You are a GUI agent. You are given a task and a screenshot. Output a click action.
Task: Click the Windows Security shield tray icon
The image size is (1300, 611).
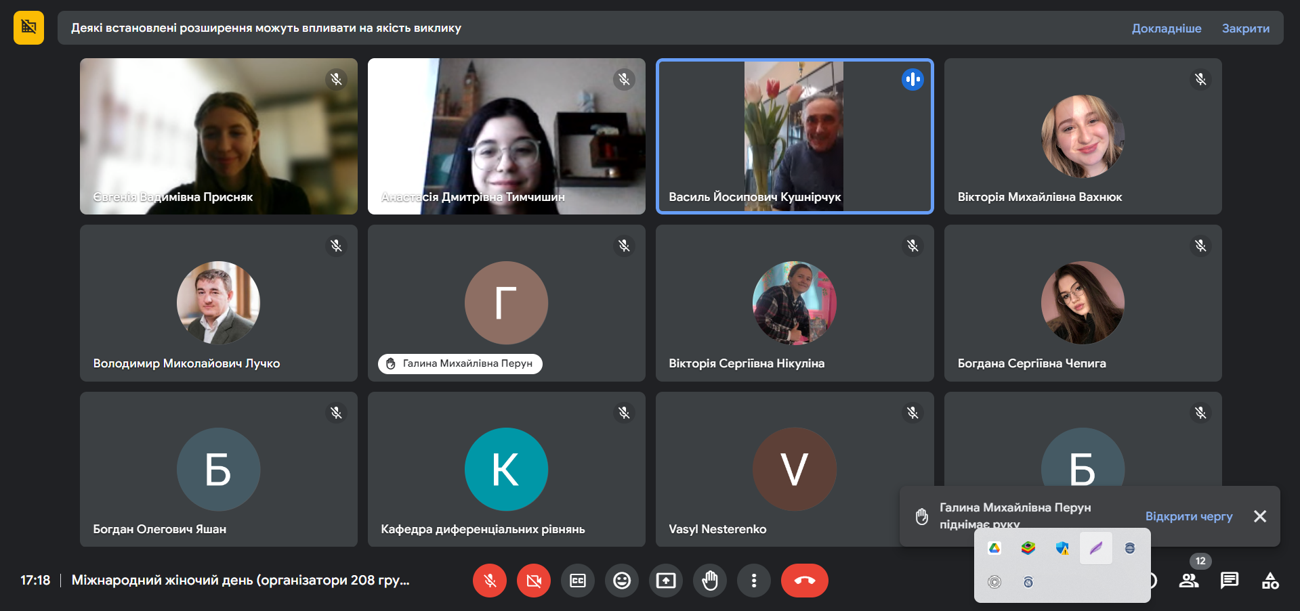[1062, 548]
